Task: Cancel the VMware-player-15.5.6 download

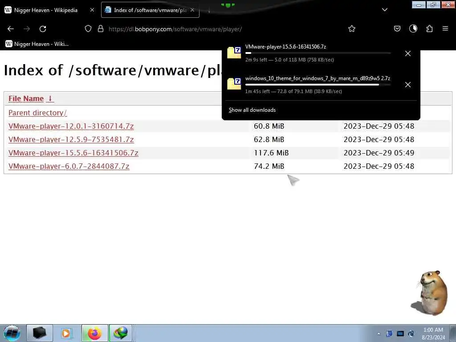Action: click(x=408, y=53)
